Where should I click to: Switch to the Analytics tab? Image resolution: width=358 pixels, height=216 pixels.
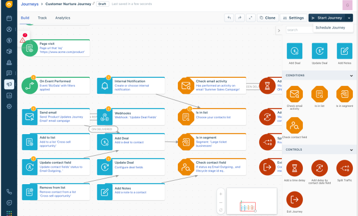63,18
